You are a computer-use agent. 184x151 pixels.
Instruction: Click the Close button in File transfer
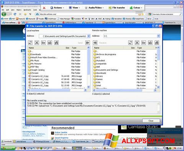tap(151, 121)
